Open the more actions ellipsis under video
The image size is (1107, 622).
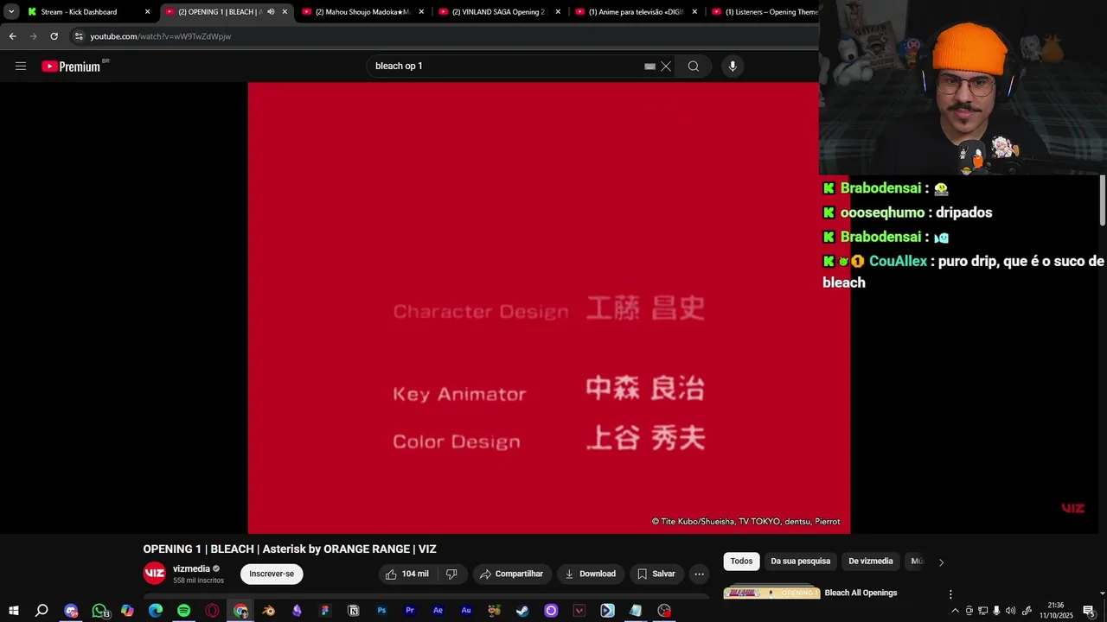(699, 574)
